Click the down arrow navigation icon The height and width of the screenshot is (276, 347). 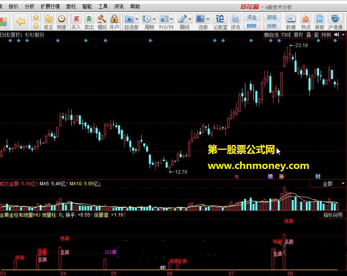pyautogui.click(x=36, y=26)
